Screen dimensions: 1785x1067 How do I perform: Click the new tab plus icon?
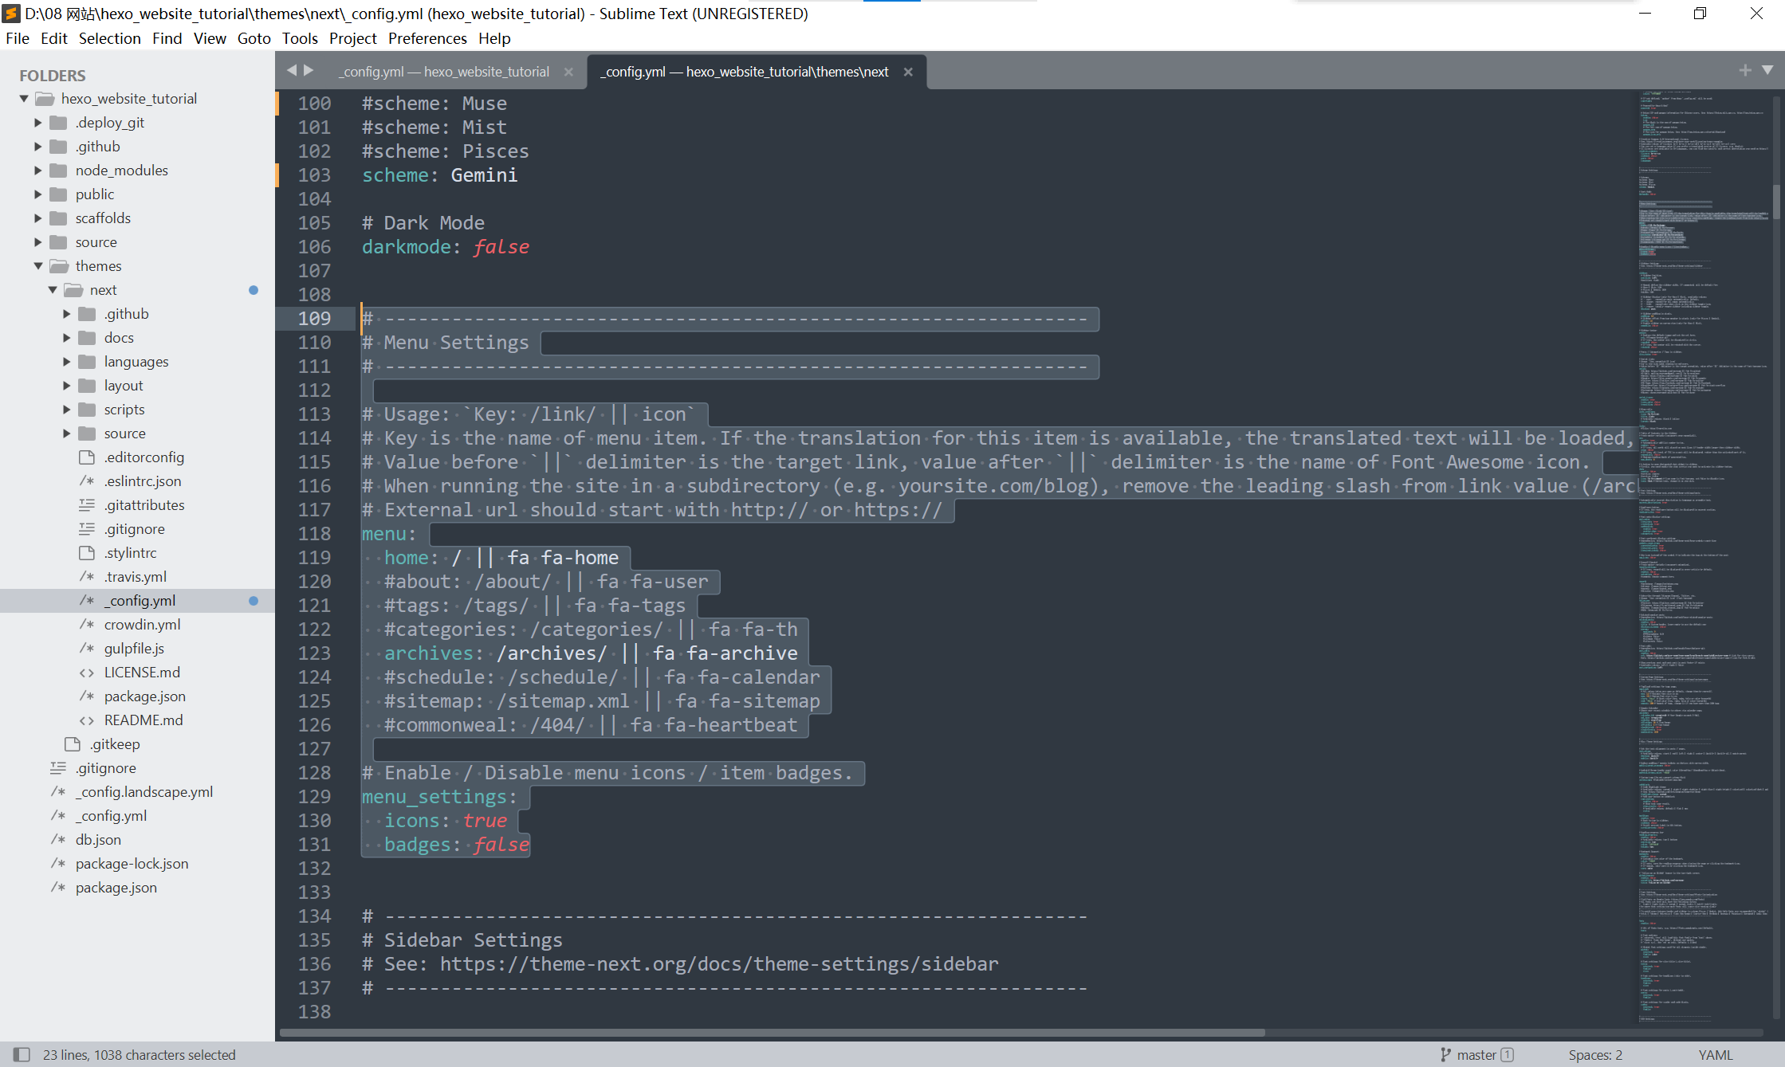pyautogui.click(x=1745, y=70)
